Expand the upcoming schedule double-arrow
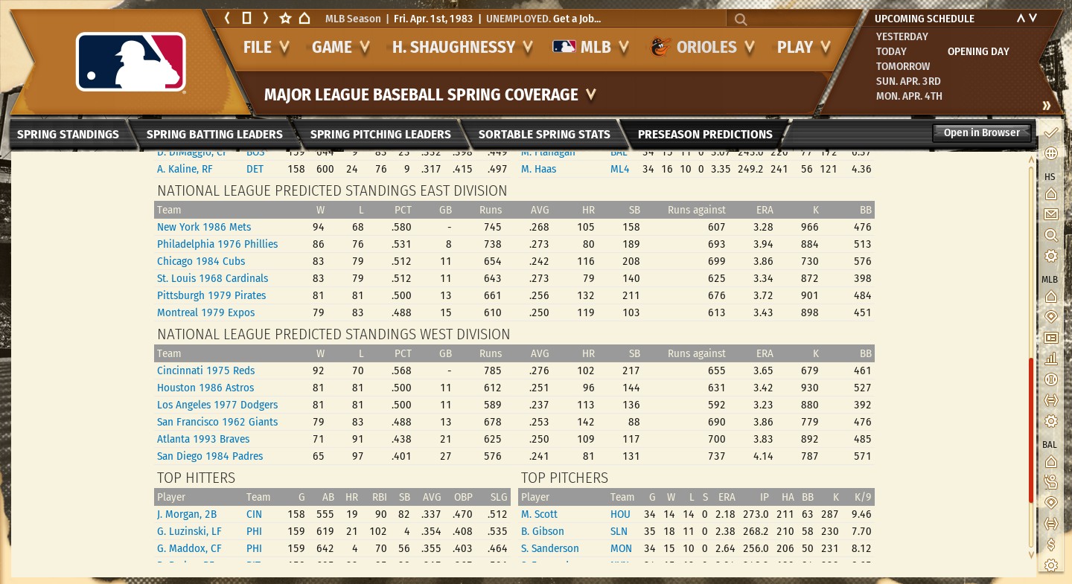The image size is (1072, 584). [x=1047, y=106]
